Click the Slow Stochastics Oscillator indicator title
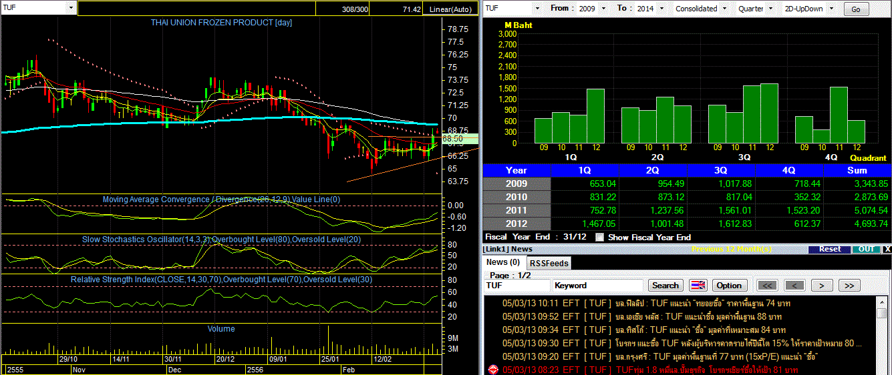Screen dimensions: 892x375 [x=221, y=239]
